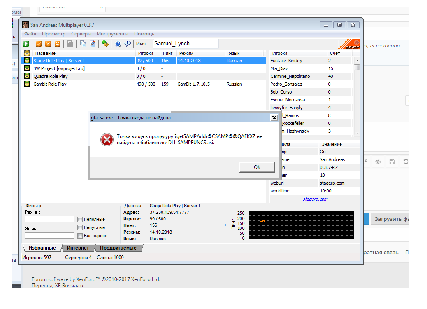Switch to the Продвигаемые tab
The width and height of the screenshot is (427, 309).
(x=118, y=248)
